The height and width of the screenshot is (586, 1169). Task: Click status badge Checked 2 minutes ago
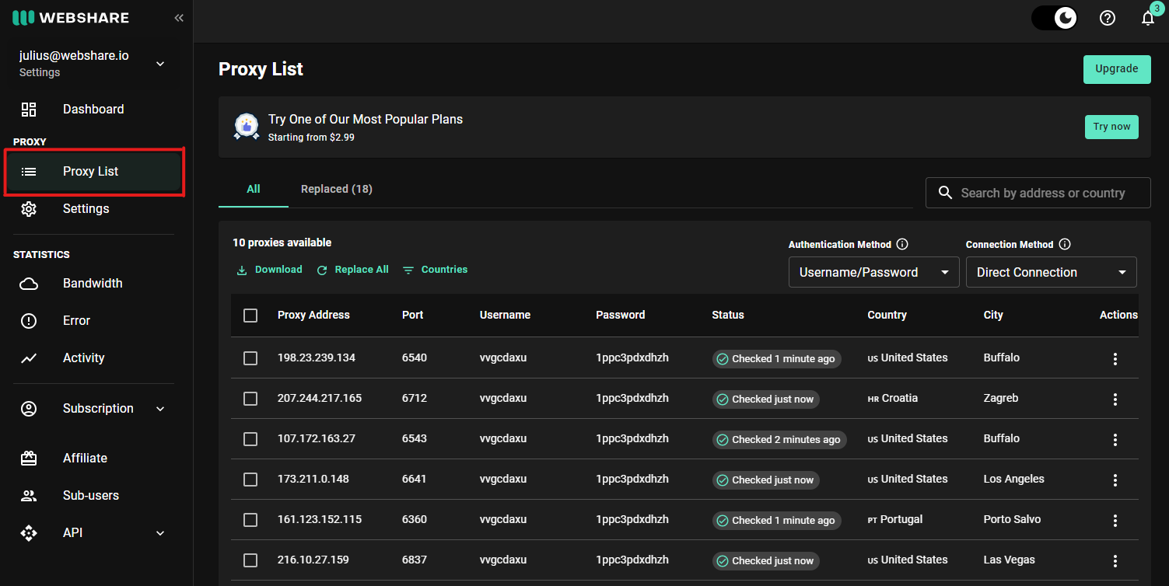779,440
